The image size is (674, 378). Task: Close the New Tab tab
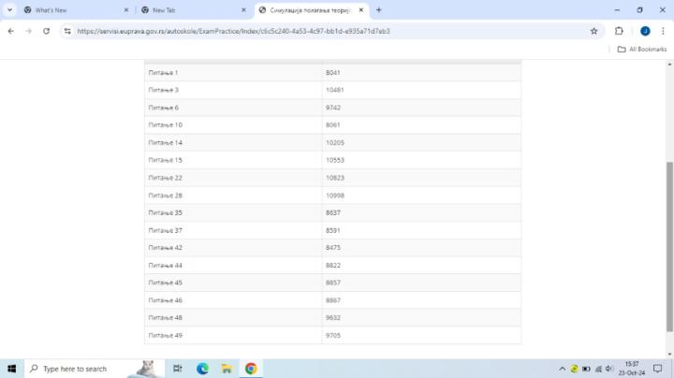pyautogui.click(x=243, y=10)
